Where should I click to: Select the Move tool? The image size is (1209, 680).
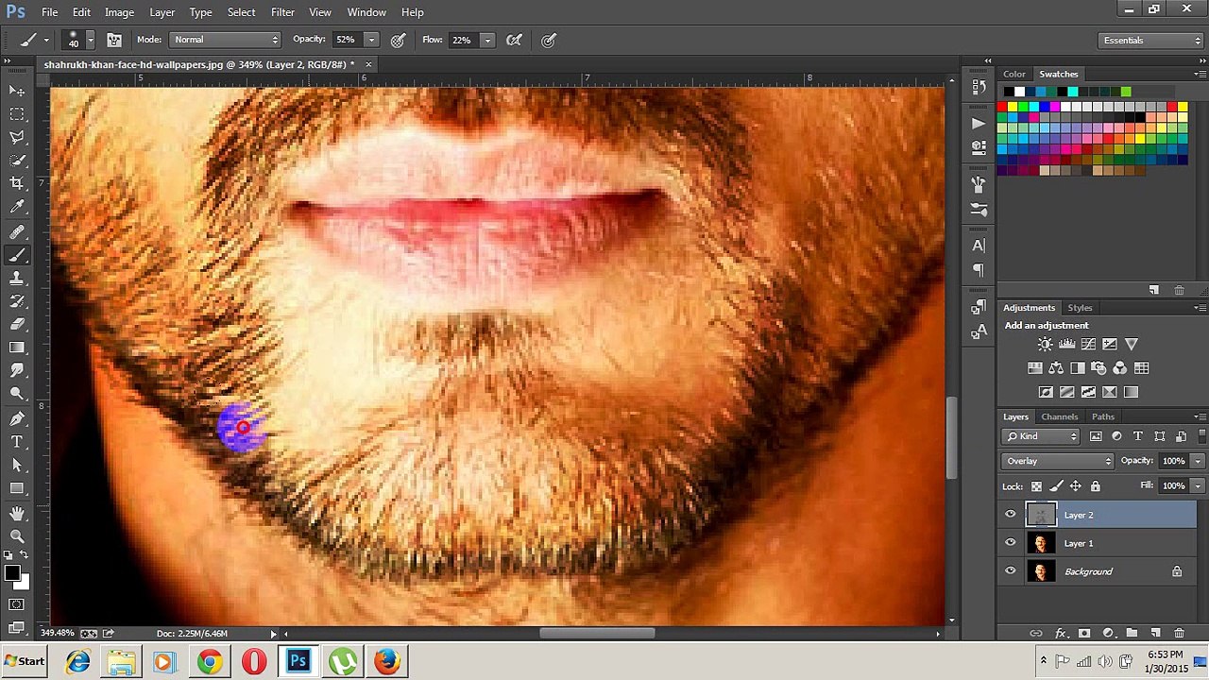click(x=17, y=91)
